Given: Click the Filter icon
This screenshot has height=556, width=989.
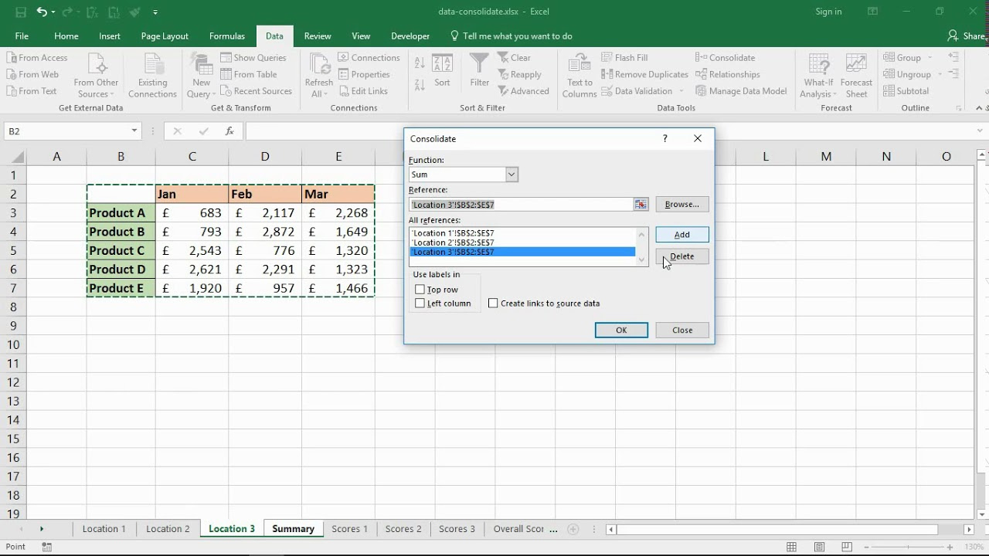Looking at the screenshot, I should tap(479, 74).
